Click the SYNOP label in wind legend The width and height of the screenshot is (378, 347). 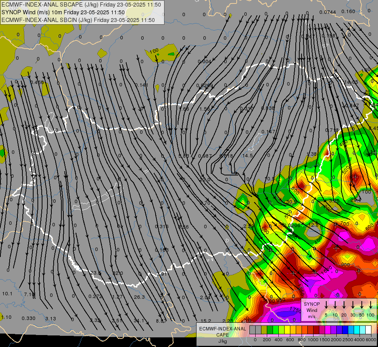(x=312, y=304)
